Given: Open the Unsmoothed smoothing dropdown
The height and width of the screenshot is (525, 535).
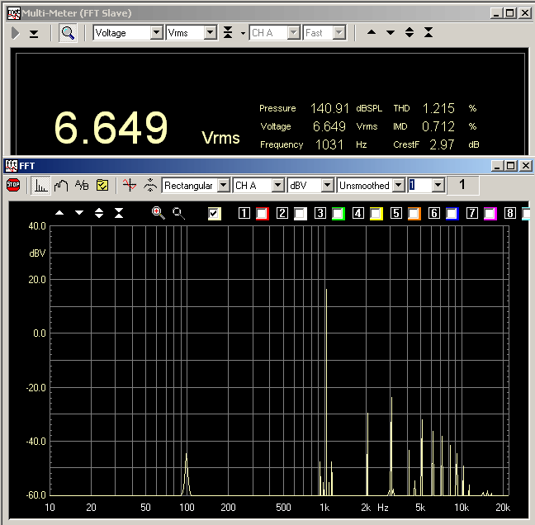Looking at the screenshot, I should [x=398, y=186].
